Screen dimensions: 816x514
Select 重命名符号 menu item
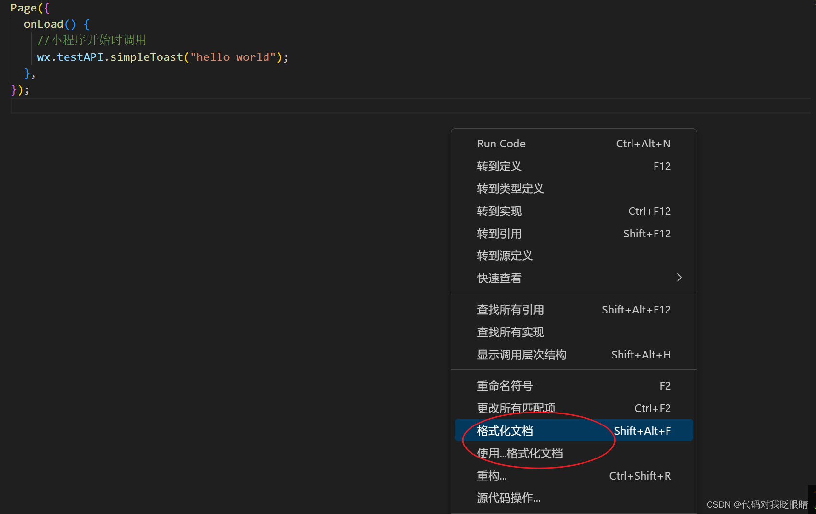[574, 386]
